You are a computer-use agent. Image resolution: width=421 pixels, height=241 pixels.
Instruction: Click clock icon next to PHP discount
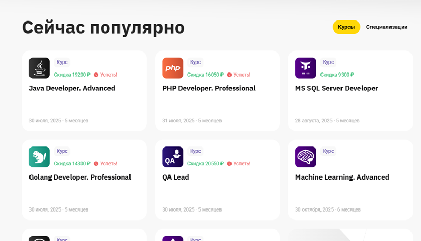(x=229, y=75)
